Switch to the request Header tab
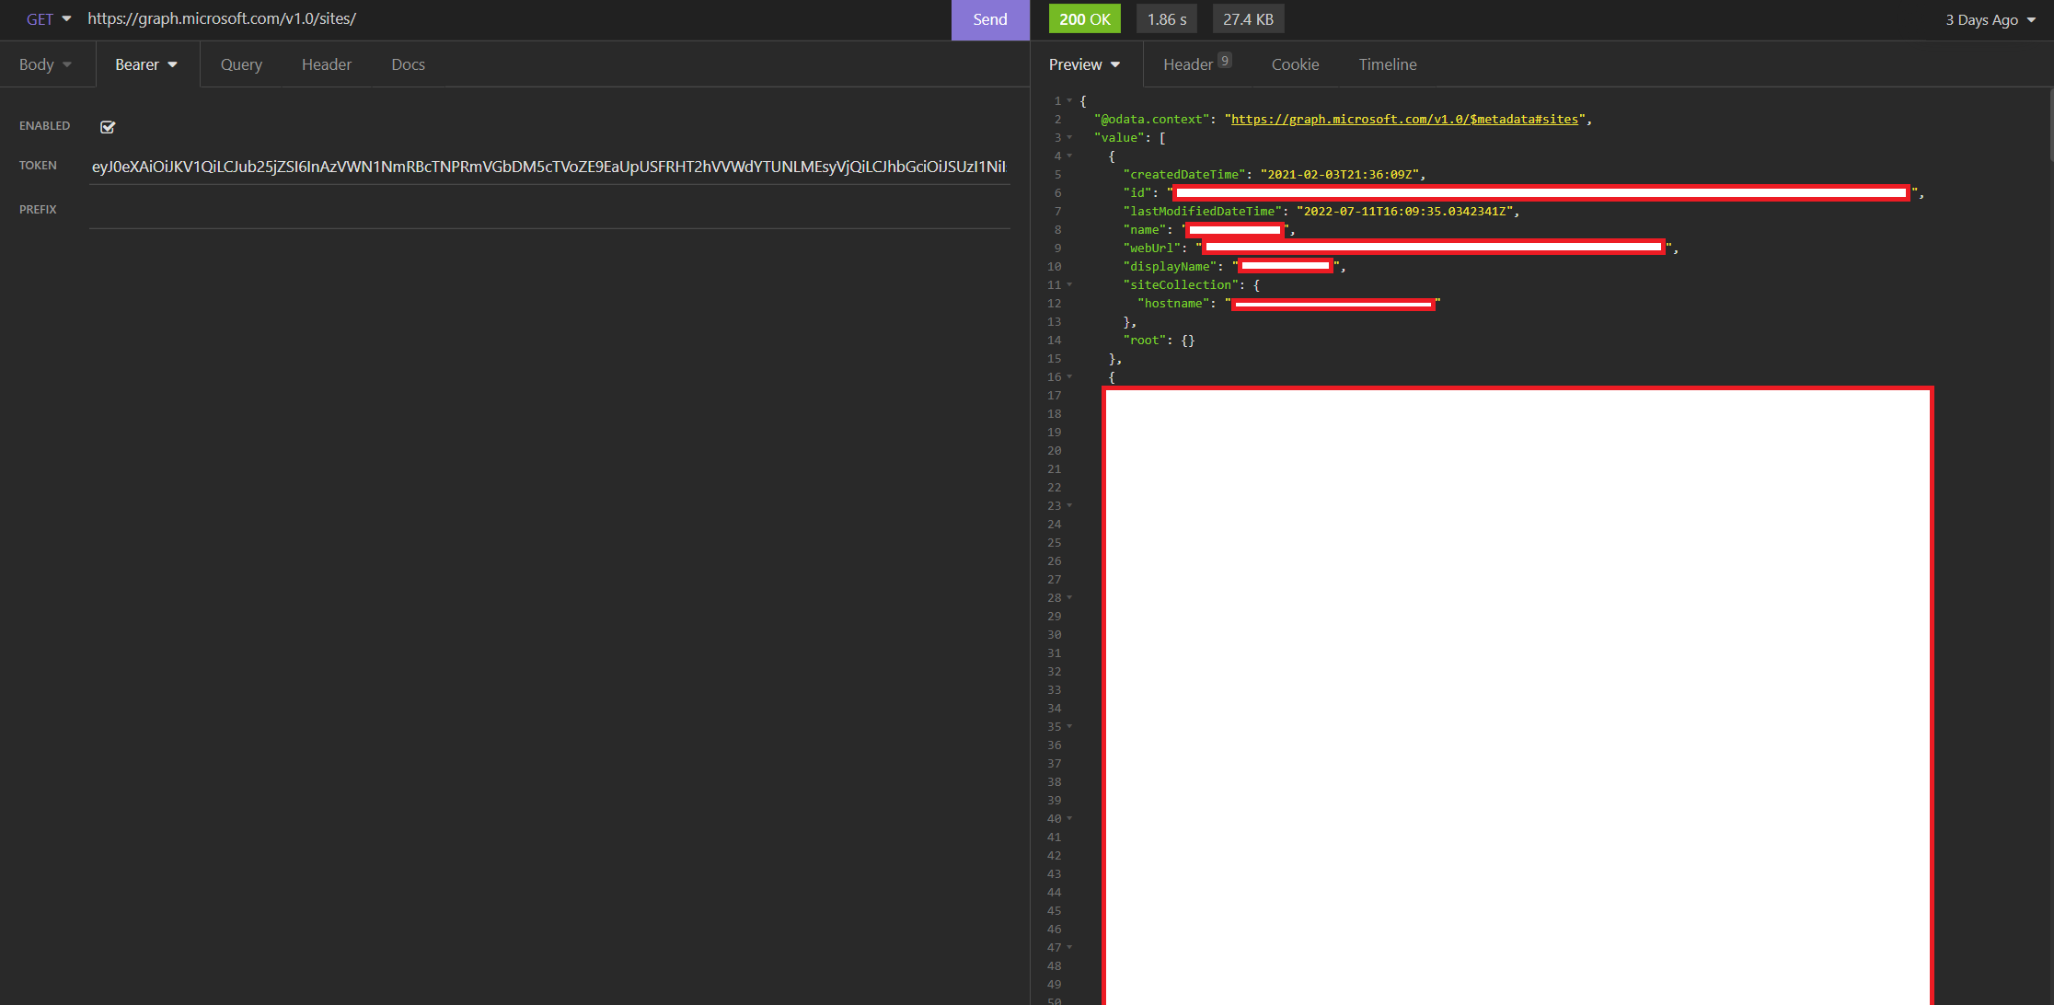This screenshot has height=1005, width=2054. click(x=327, y=64)
